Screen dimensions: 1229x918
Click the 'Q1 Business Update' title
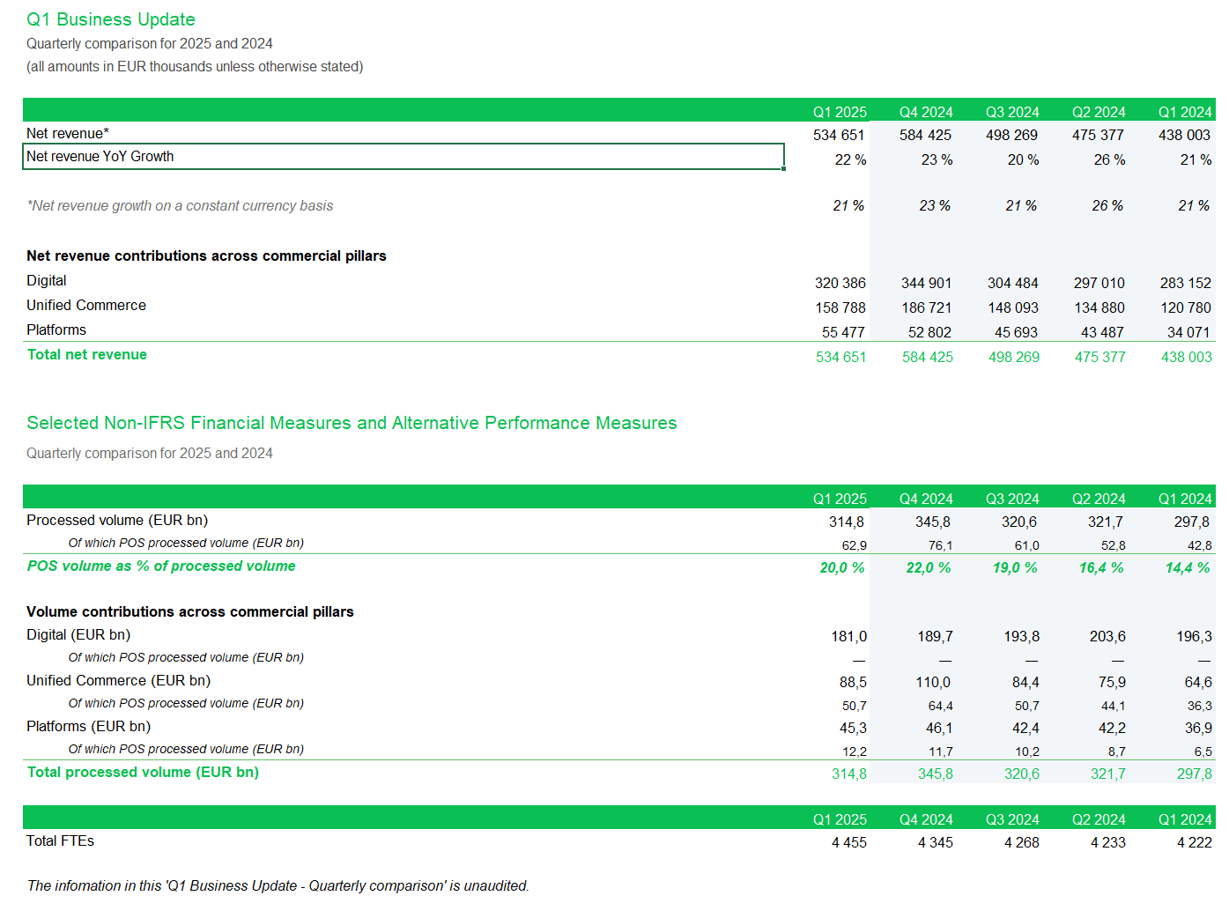(111, 19)
